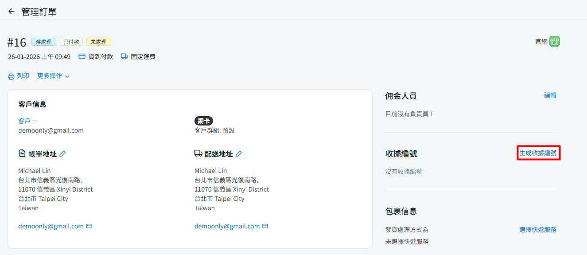Click 選擇快遞服務 to choose courier
Image resolution: width=587 pixels, height=255 pixels.
(538, 230)
